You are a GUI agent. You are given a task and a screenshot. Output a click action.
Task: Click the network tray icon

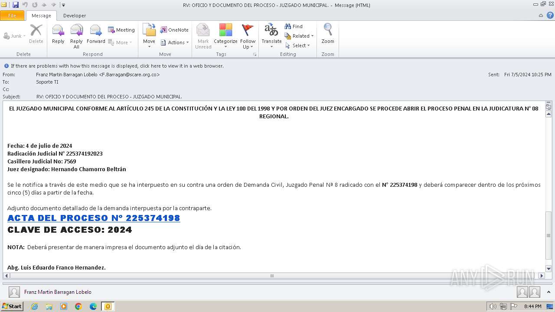pyautogui.click(x=503, y=306)
